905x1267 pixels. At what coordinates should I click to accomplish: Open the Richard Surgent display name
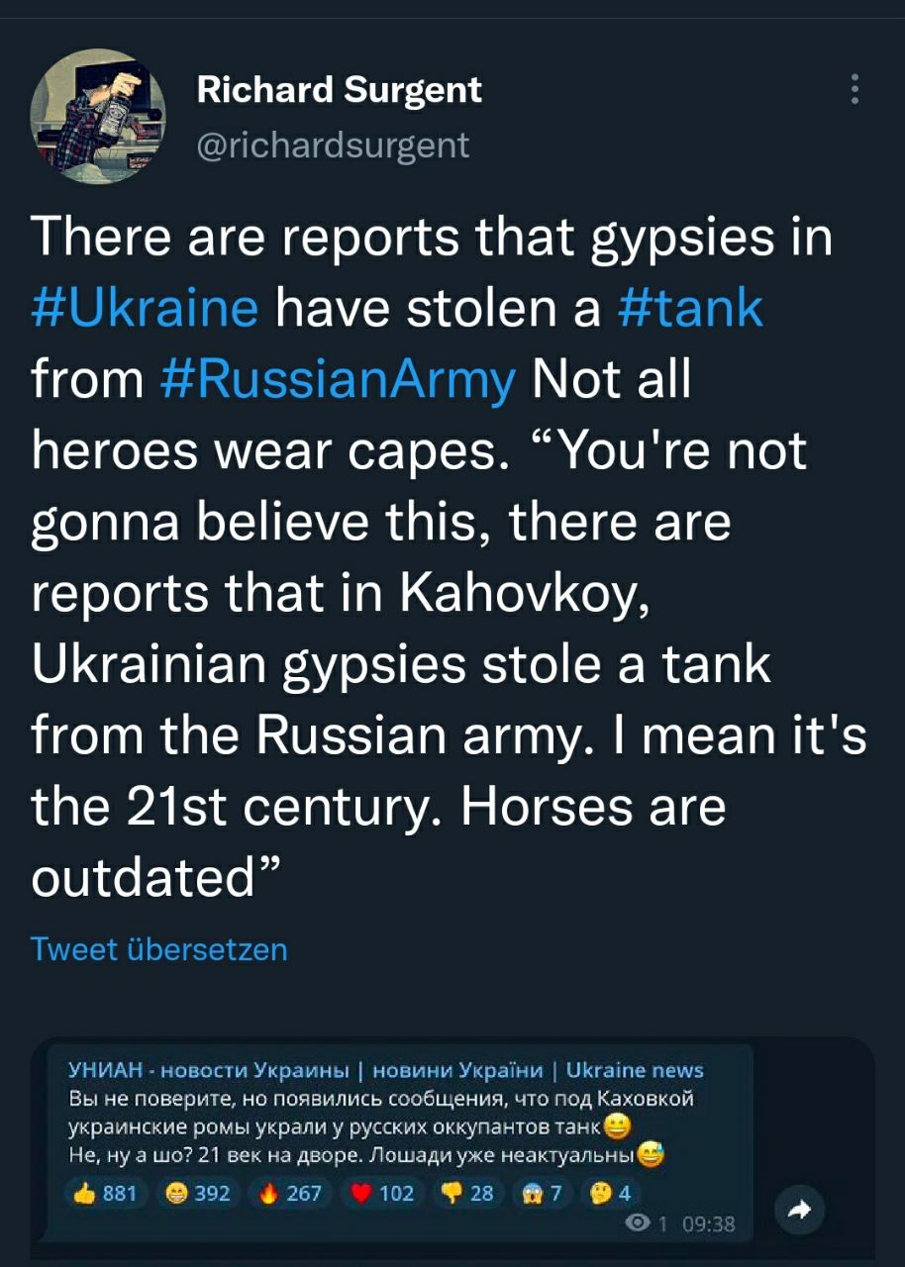pos(340,90)
